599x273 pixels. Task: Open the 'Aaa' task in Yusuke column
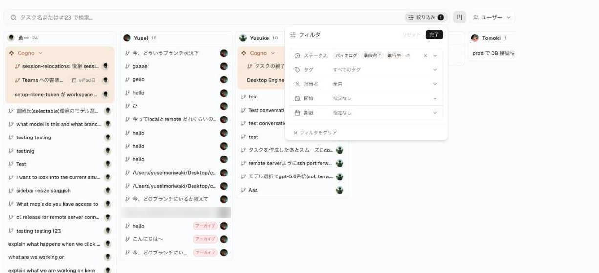[x=292, y=190]
